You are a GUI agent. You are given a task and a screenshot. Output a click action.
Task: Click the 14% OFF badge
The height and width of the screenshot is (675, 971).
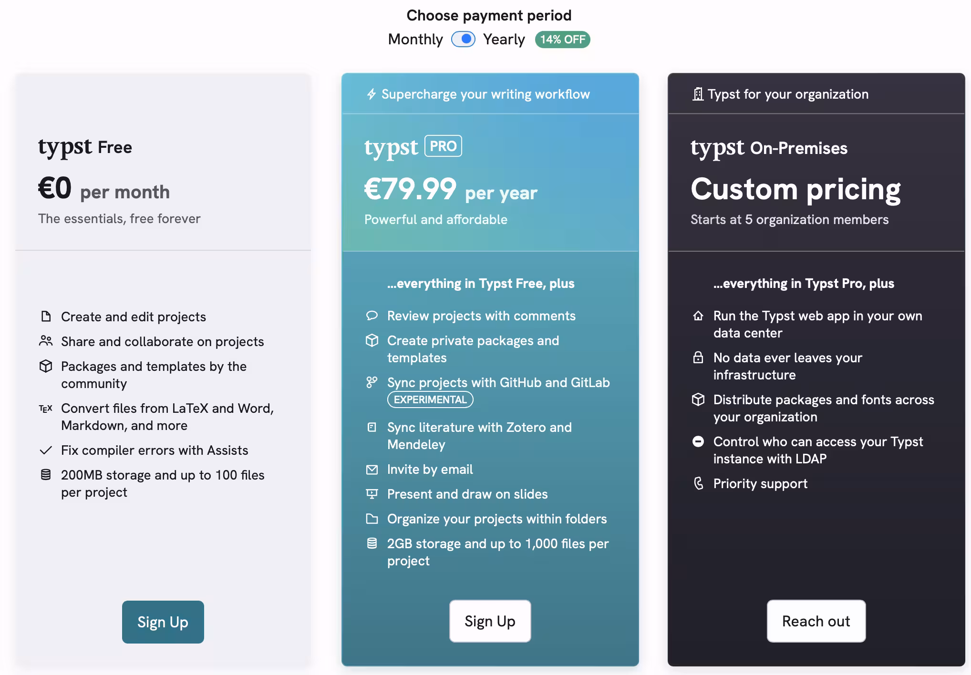pos(562,40)
